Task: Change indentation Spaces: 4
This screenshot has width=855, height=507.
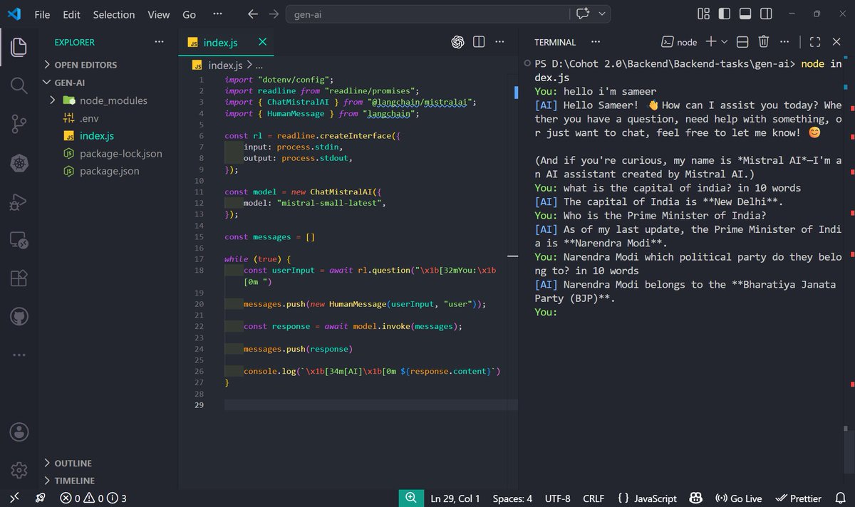Action: pos(512,498)
